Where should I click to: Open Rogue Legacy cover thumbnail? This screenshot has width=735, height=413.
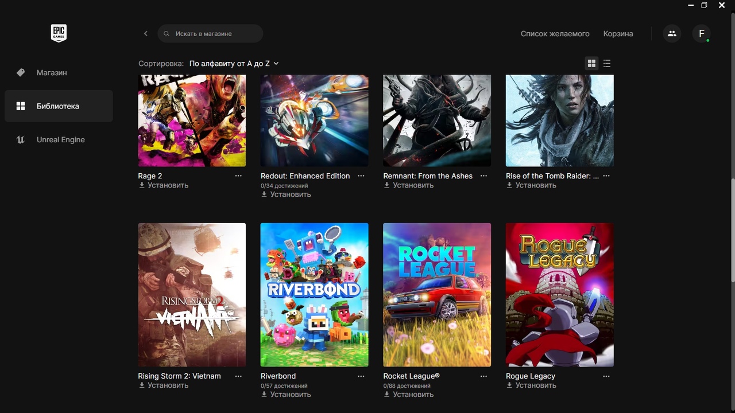click(x=559, y=295)
